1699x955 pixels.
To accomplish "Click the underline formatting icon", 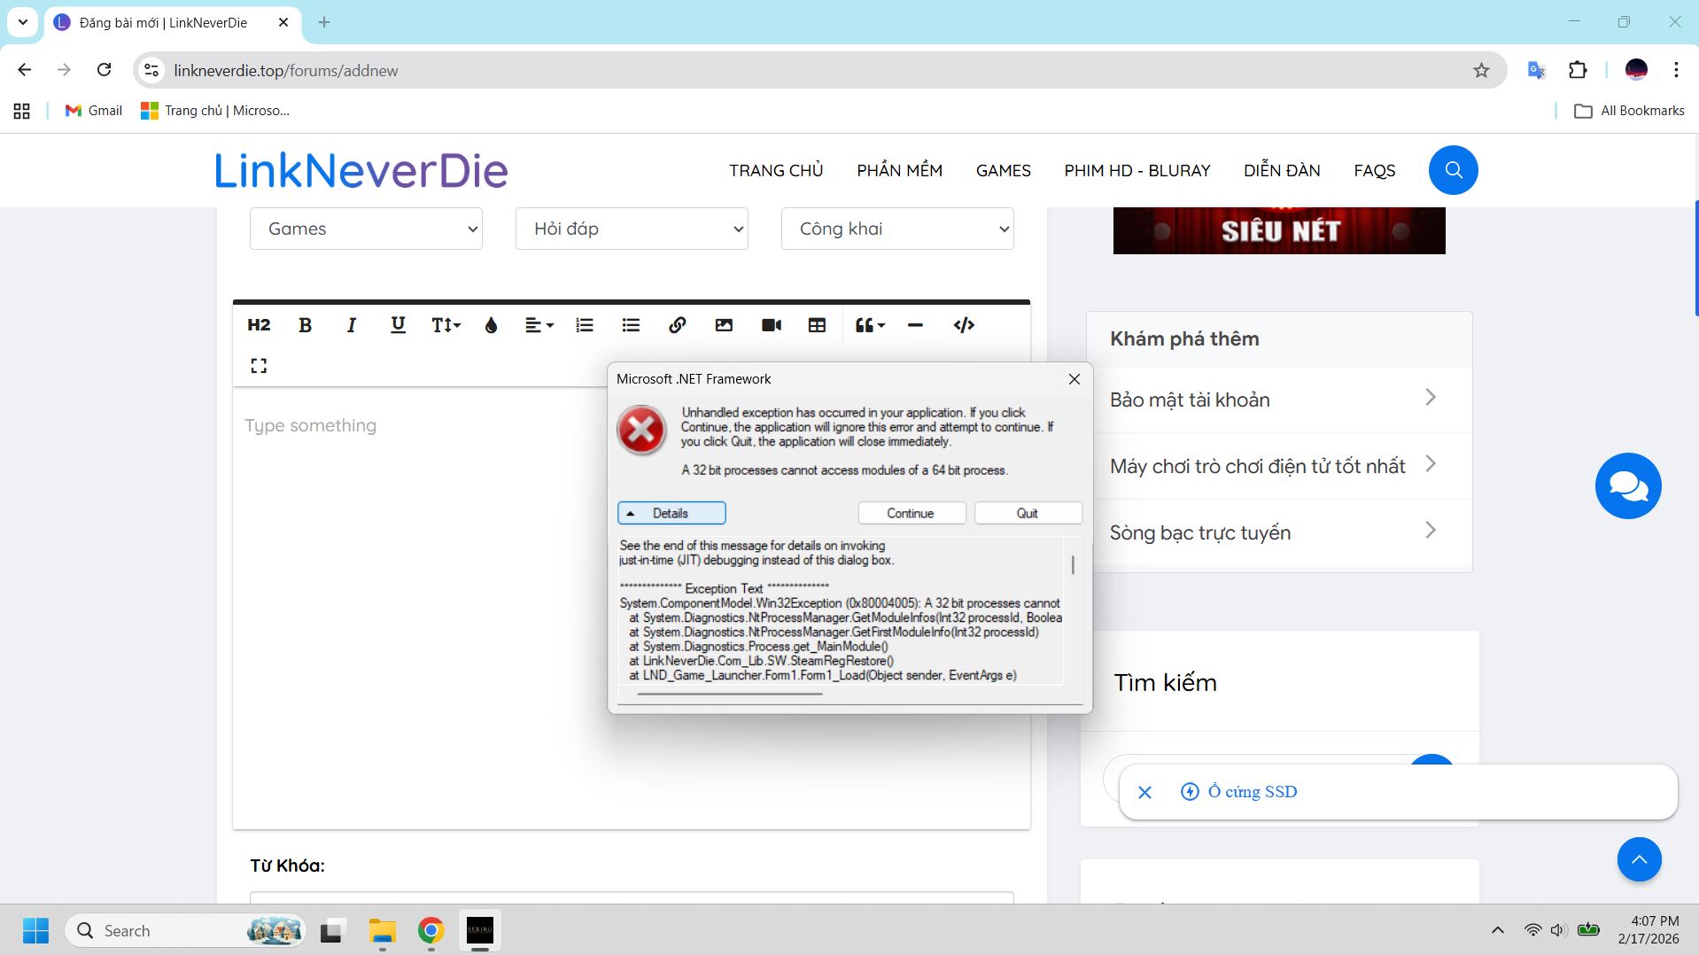I will pos(398,325).
